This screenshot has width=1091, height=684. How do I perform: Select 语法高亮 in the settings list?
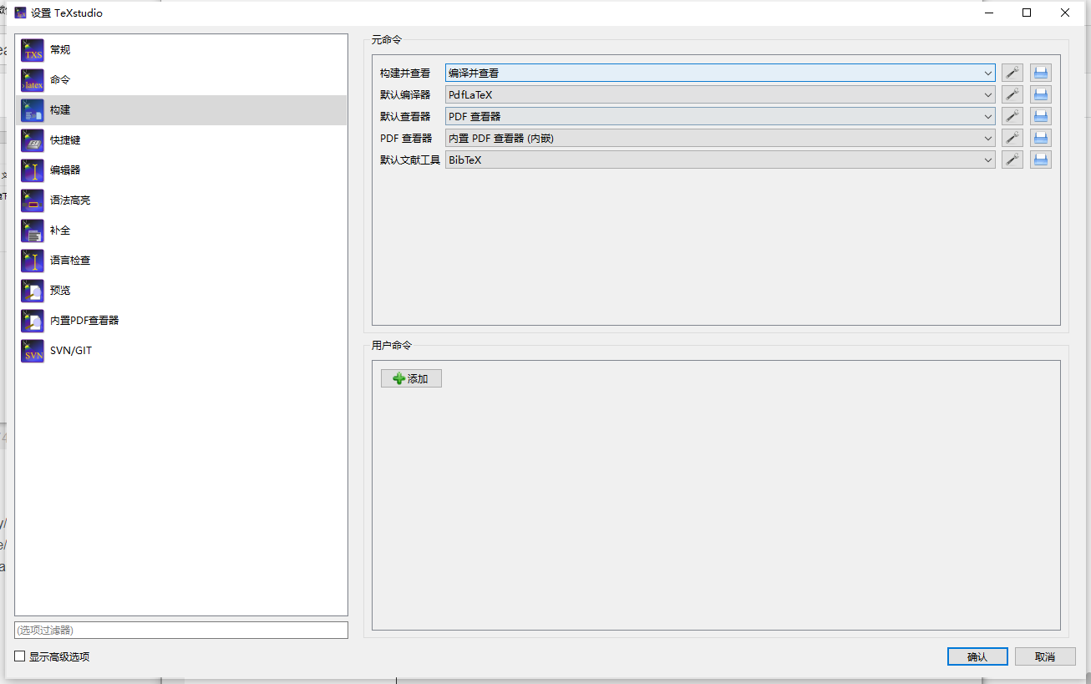[x=181, y=200]
